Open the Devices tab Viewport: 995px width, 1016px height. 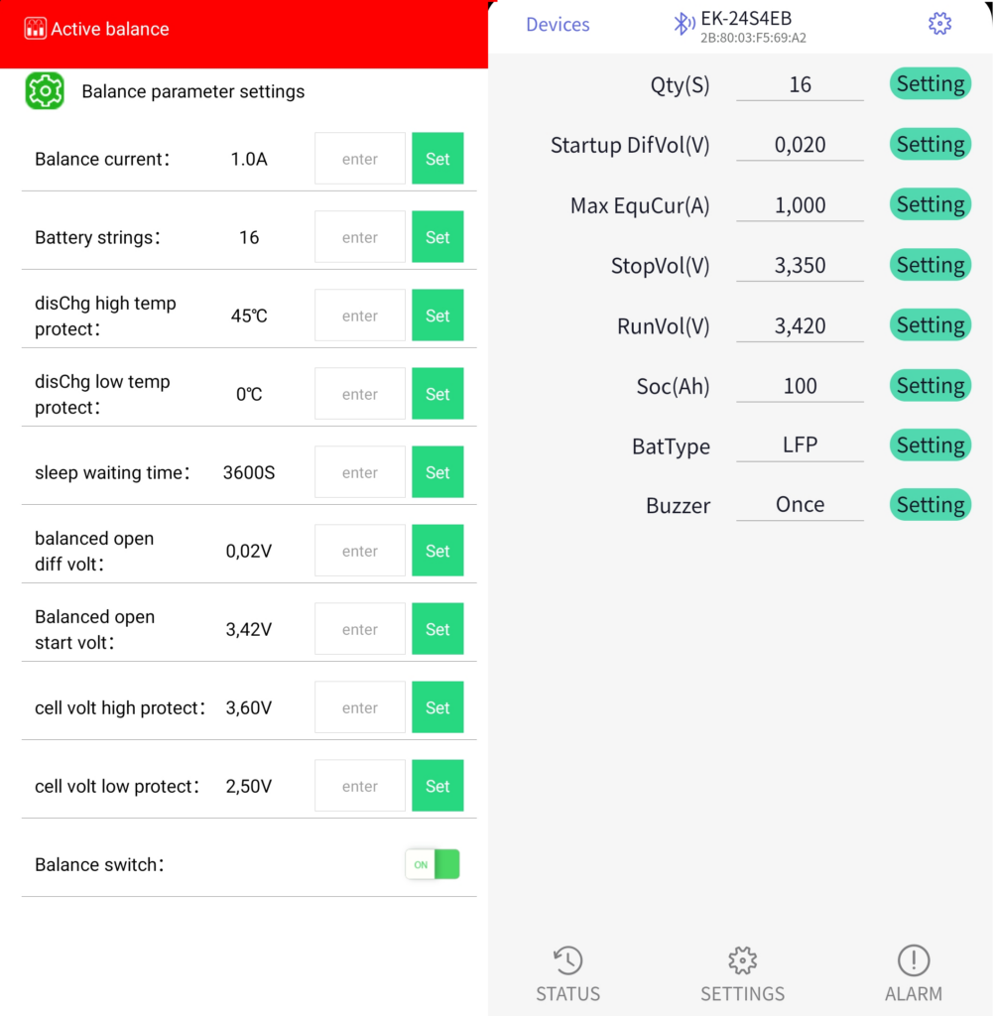tap(558, 25)
